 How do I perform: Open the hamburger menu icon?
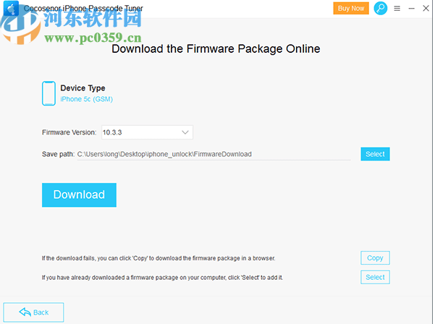pos(397,9)
